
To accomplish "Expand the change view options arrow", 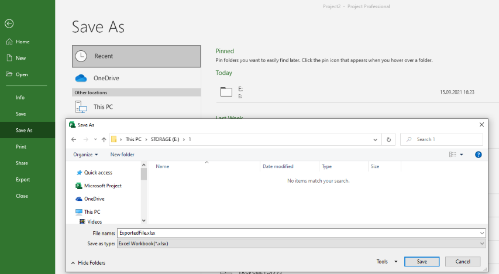I will pos(462,155).
